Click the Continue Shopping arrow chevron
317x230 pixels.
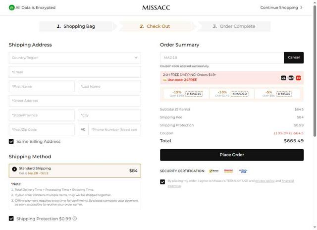(301, 7)
